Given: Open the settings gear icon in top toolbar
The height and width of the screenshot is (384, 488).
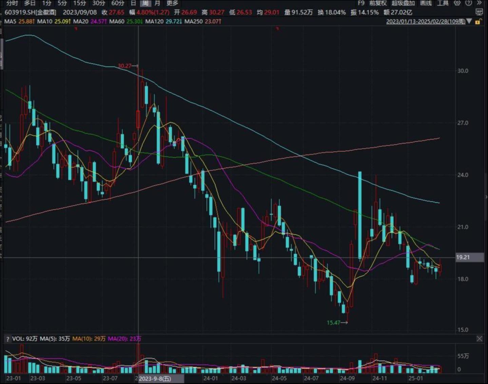Looking at the screenshot, I should tap(457, 3).
